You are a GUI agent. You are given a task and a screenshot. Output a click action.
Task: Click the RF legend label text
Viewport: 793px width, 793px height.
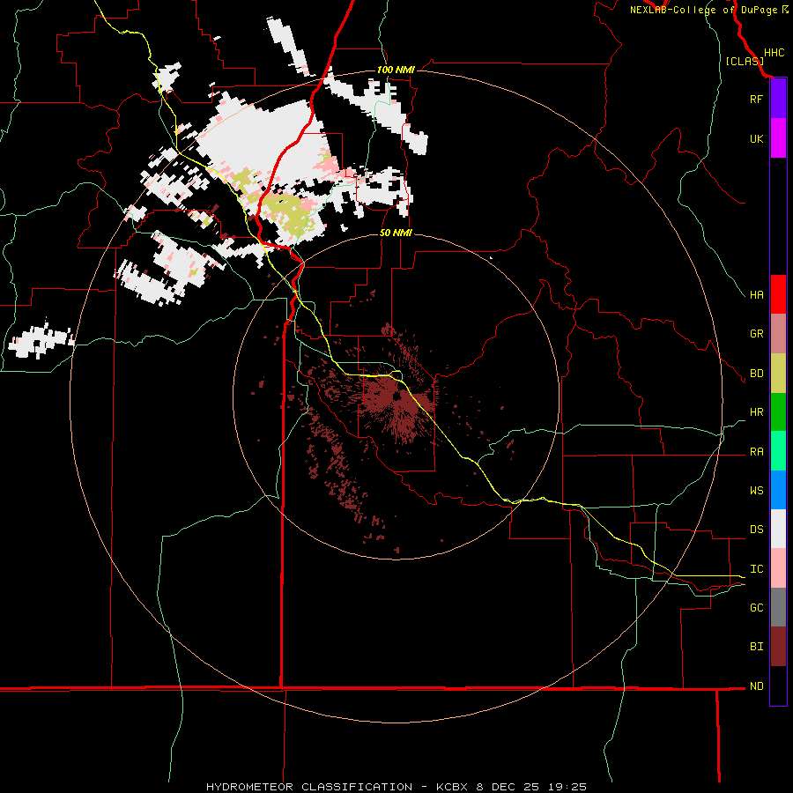756,99
